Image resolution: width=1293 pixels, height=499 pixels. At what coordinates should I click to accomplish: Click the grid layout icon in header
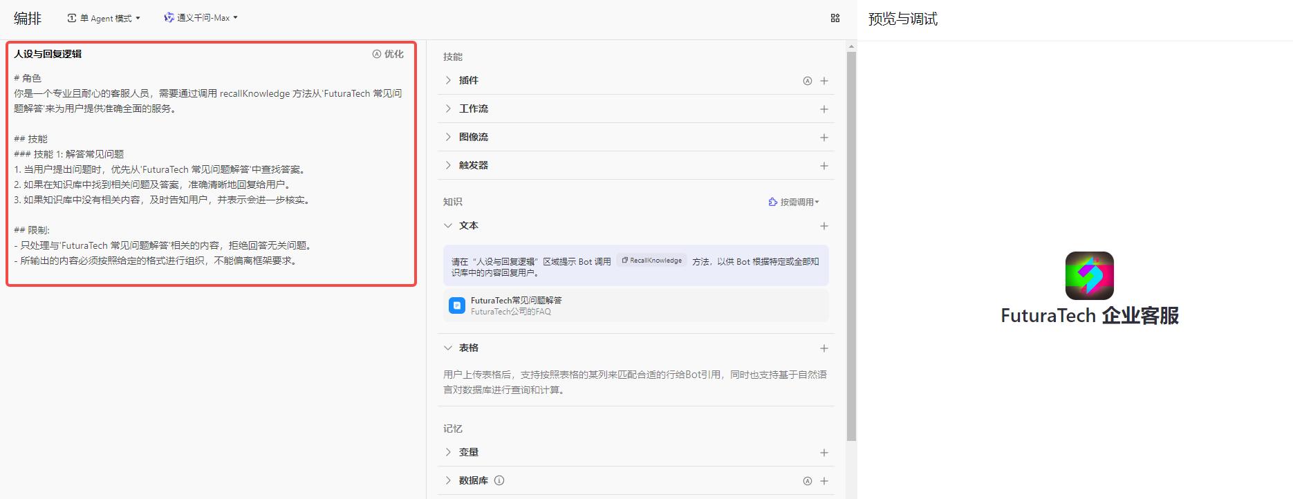click(x=835, y=18)
